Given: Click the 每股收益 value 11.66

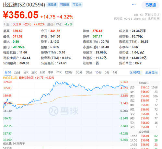Looking at the screenshot, I should coord(23,52).
